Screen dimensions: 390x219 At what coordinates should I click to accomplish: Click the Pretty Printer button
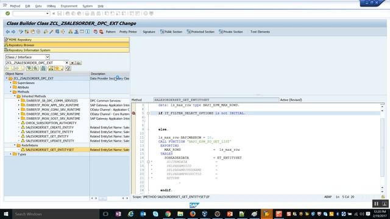pos(128,32)
